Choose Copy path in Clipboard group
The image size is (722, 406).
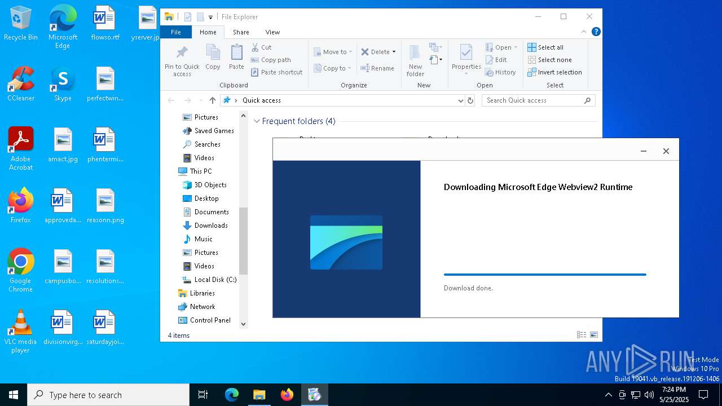(x=271, y=60)
